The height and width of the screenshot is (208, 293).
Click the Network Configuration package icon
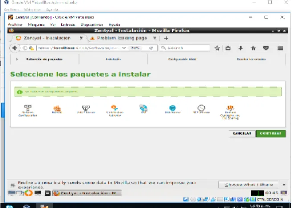(x=28, y=108)
